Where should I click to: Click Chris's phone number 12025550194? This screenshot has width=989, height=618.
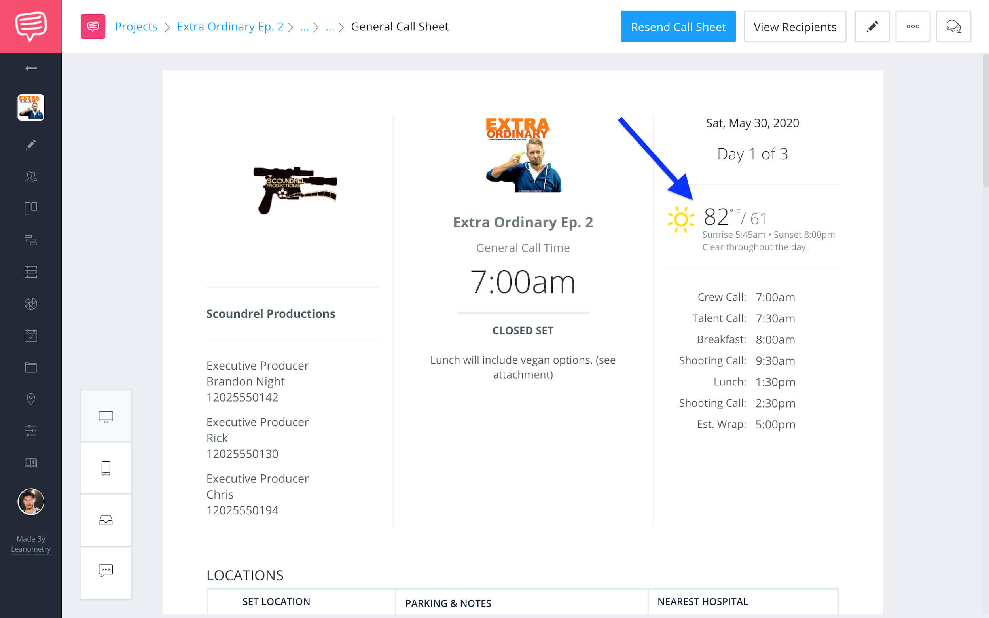[243, 510]
